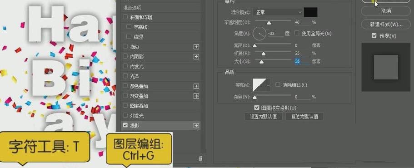
Task: Select the 内发光 row label
Action: (137, 66)
